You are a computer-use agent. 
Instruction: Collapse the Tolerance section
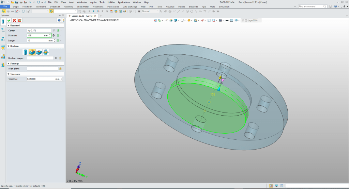[9, 74]
